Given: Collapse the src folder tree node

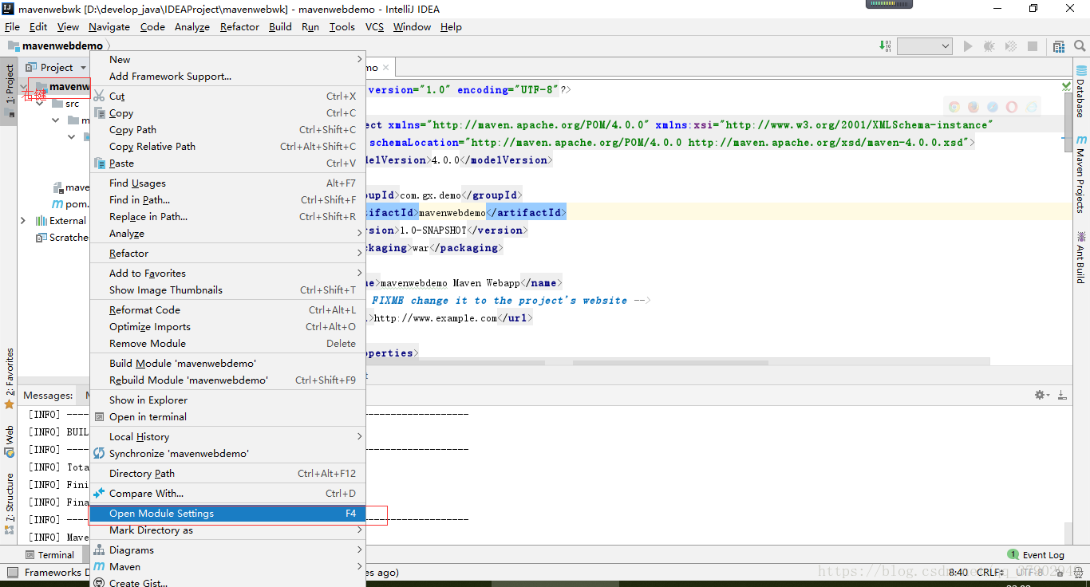Looking at the screenshot, I should [x=39, y=103].
